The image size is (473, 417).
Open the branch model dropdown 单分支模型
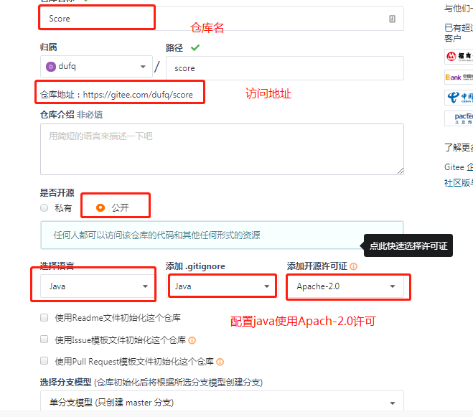click(222, 401)
